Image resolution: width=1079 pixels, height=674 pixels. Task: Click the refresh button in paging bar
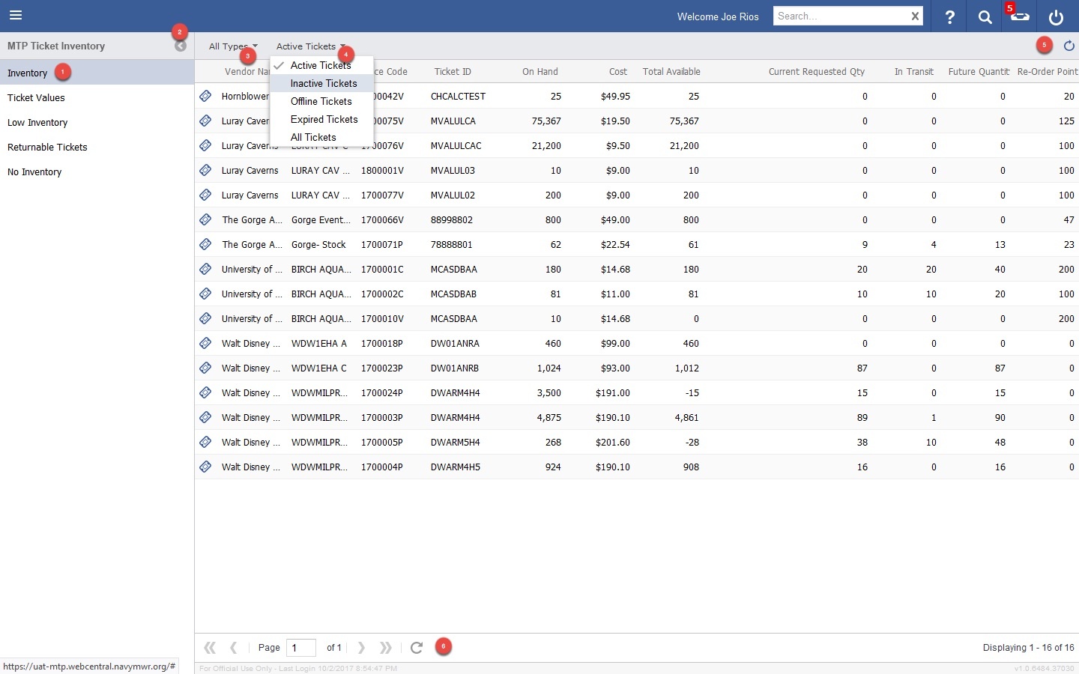(417, 648)
